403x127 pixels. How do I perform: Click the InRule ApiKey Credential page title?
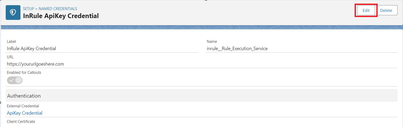(61, 16)
